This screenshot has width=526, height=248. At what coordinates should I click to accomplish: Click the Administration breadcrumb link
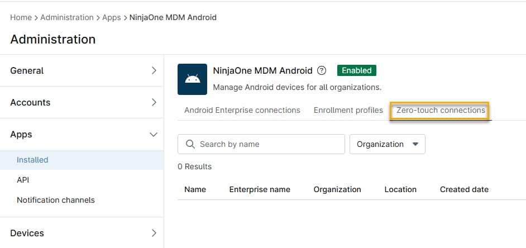66,17
